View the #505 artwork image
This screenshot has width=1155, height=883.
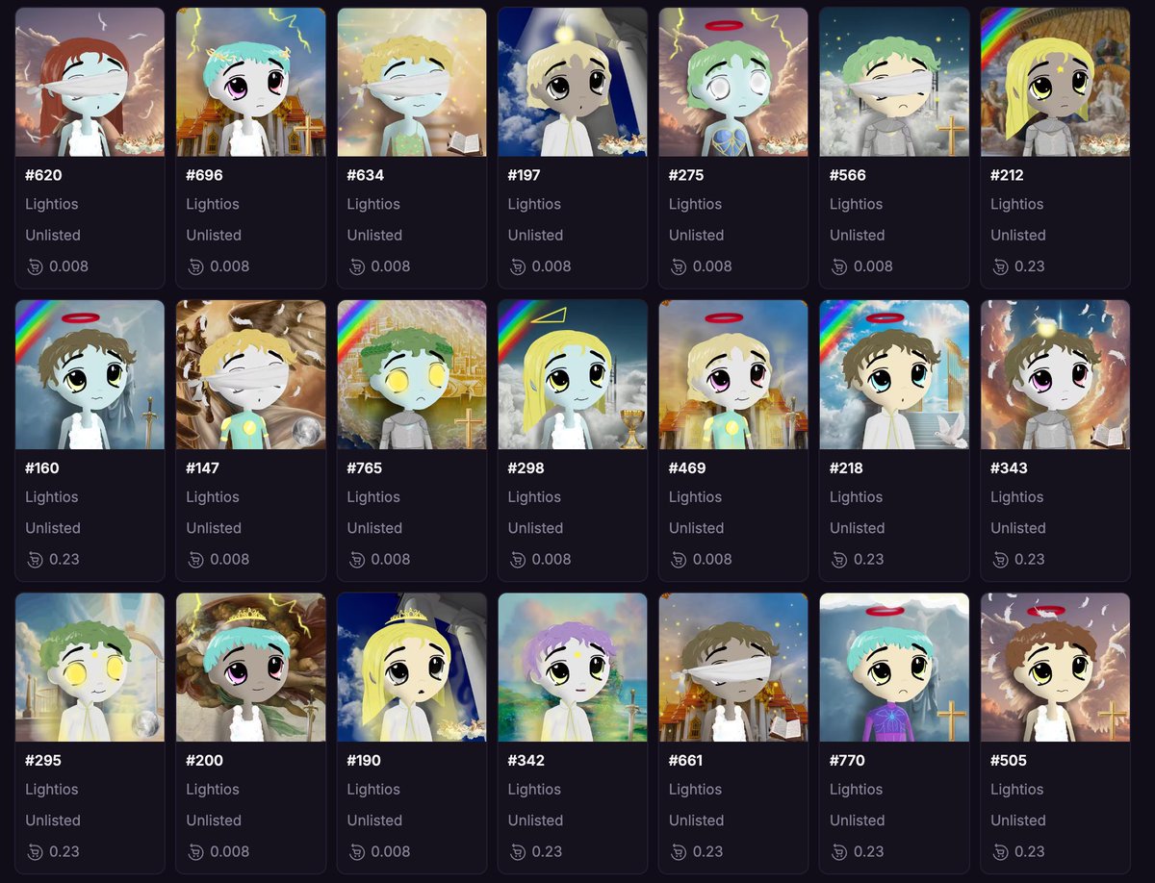[1055, 667]
